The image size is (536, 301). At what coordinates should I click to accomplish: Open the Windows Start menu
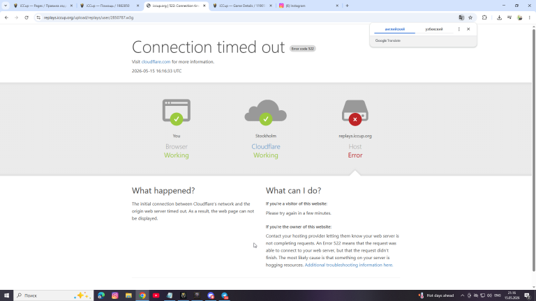pyautogui.click(x=6, y=295)
